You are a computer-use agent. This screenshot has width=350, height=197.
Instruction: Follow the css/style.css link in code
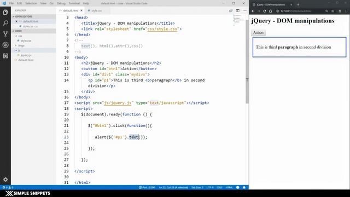tap(162, 29)
